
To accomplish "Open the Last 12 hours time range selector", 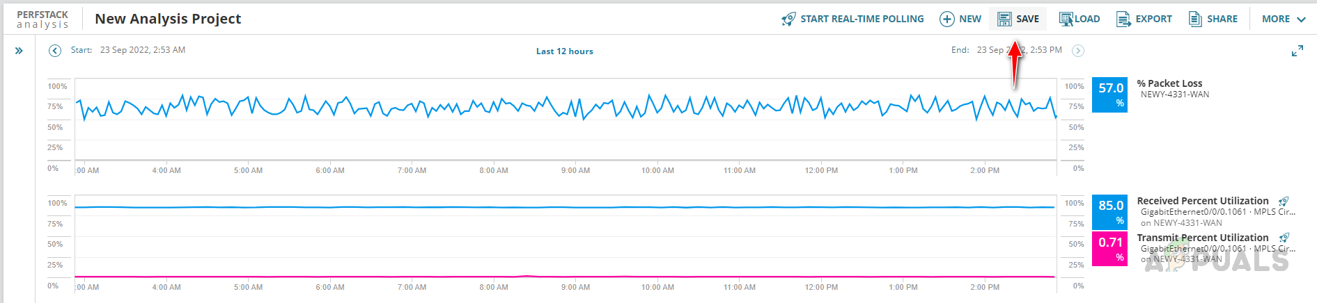I will pos(564,51).
